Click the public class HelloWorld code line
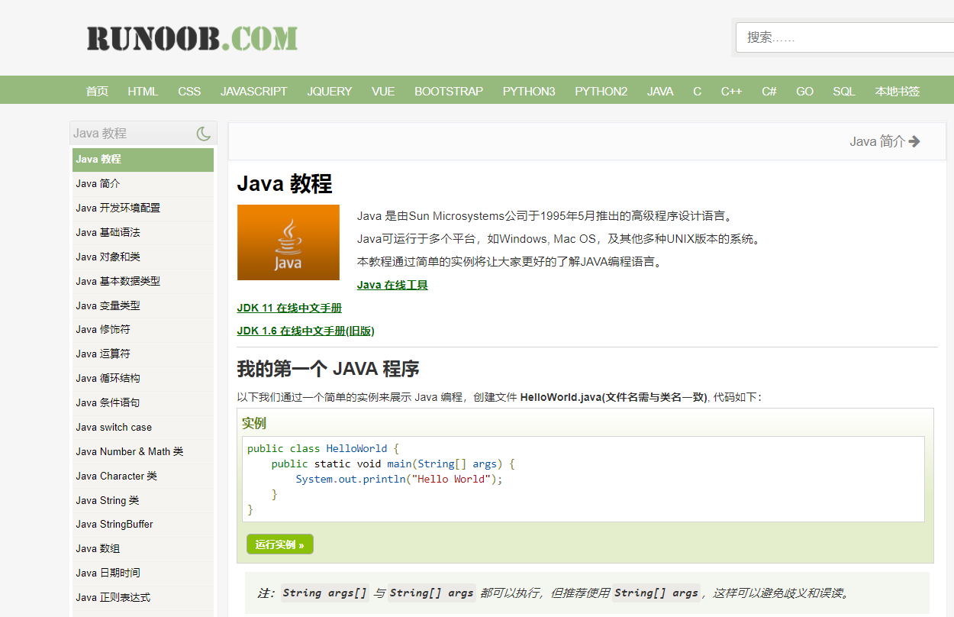954x617 pixels. pos(324,449)
